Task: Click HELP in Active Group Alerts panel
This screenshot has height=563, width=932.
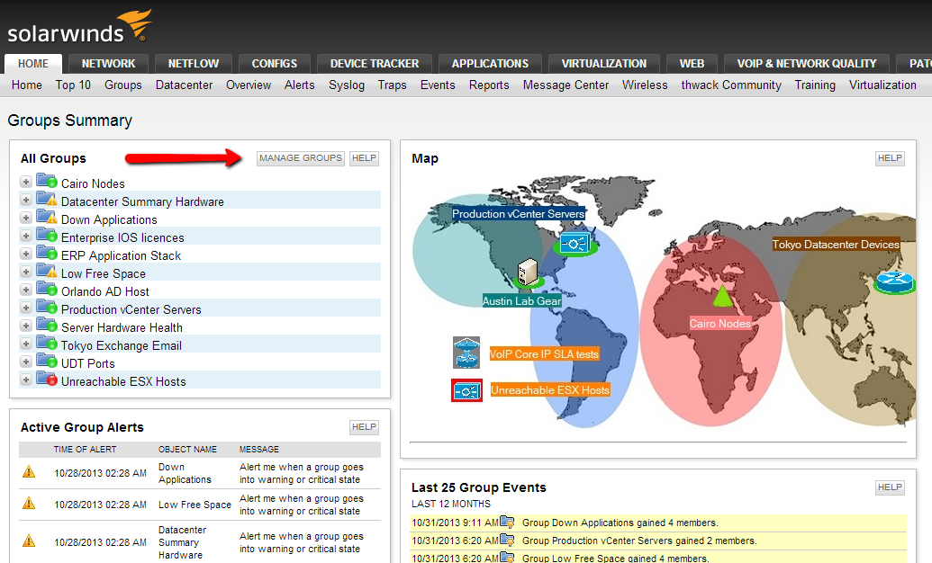Action: 364,427
